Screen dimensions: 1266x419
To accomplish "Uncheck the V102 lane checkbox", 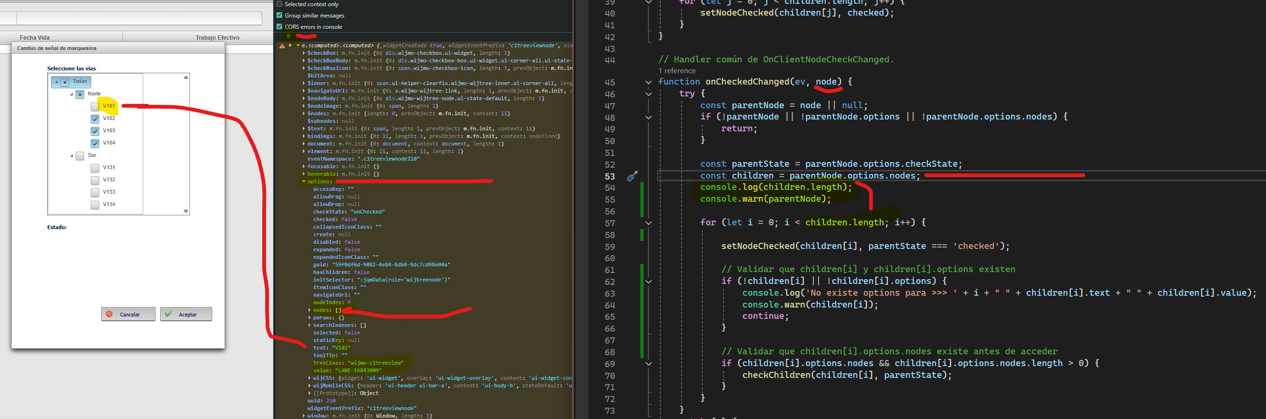I will pos(95,119).
